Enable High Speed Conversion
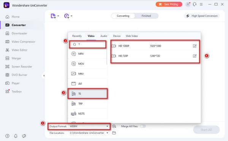 [202, 16]
